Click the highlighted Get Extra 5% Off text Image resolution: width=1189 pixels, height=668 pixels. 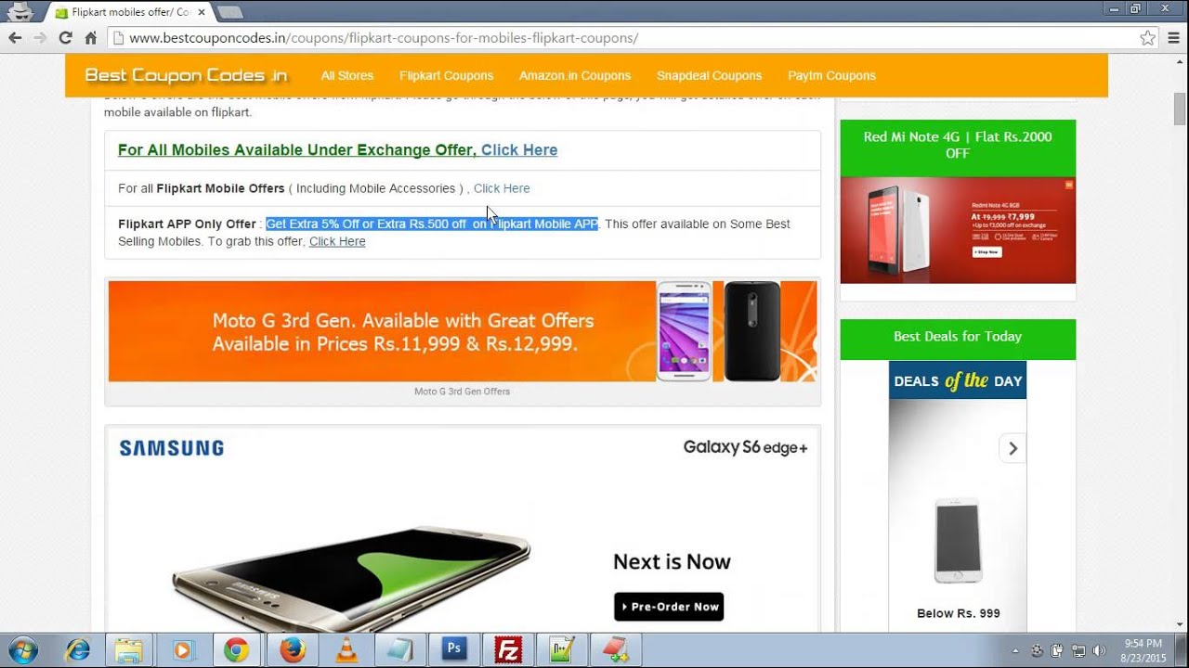(432, 224)
